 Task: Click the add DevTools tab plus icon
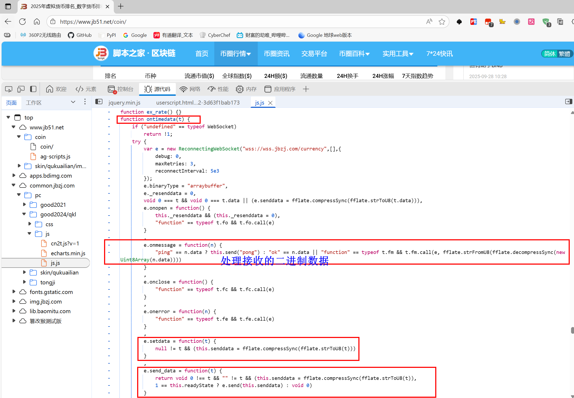click(306, 89)
